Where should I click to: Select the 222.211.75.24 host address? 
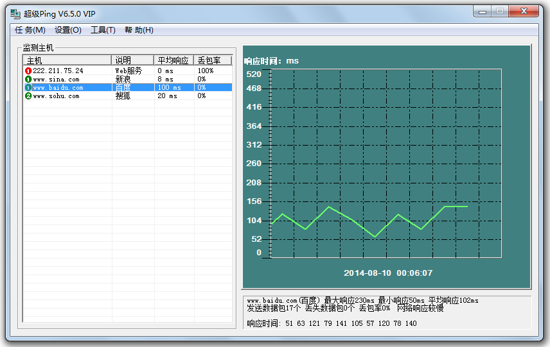pos(58,71)
